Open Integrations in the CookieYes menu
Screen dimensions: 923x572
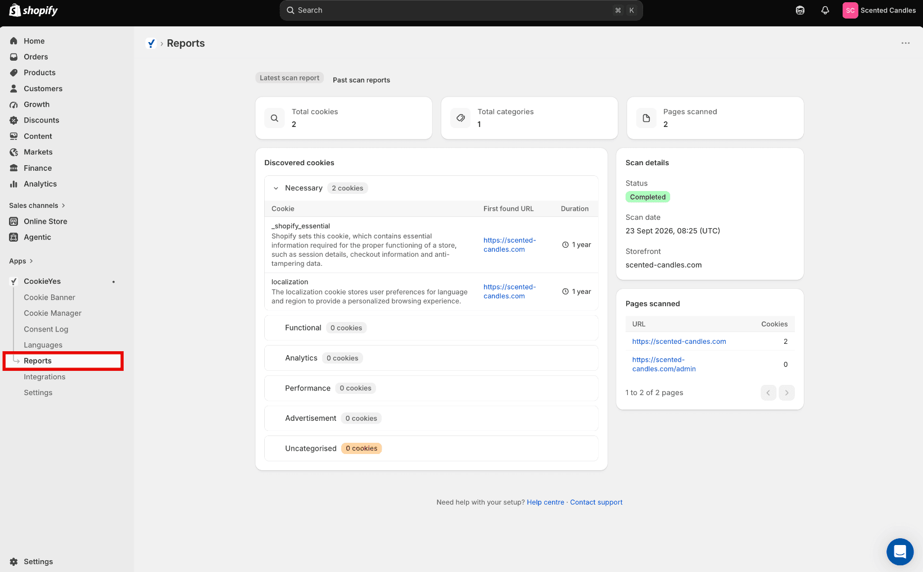(44, 377)
